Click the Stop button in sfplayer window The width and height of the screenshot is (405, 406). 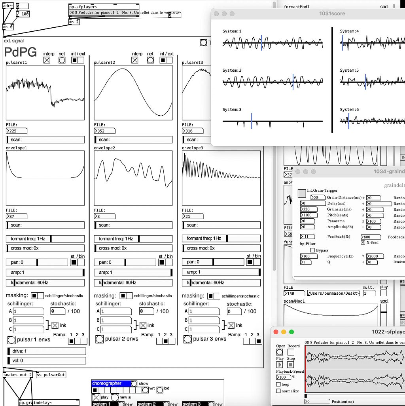[x=291, y=364]
